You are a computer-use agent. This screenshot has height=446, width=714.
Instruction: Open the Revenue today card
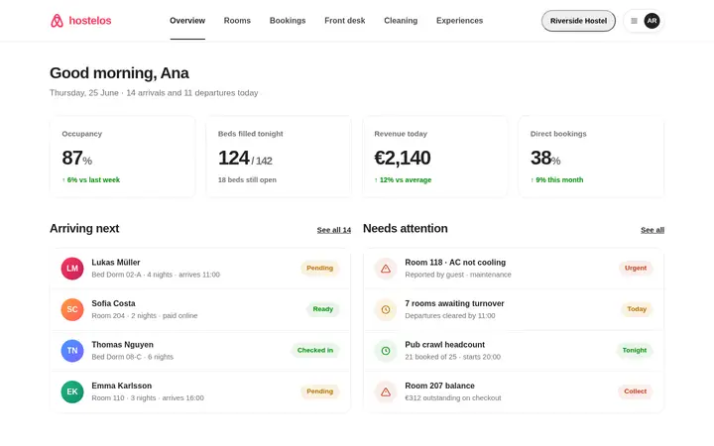pos(435,157)
